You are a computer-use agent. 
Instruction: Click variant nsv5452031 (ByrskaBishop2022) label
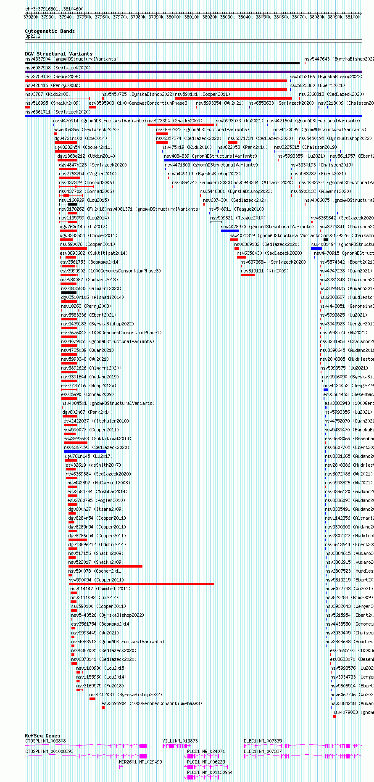(x=126, y=695)
